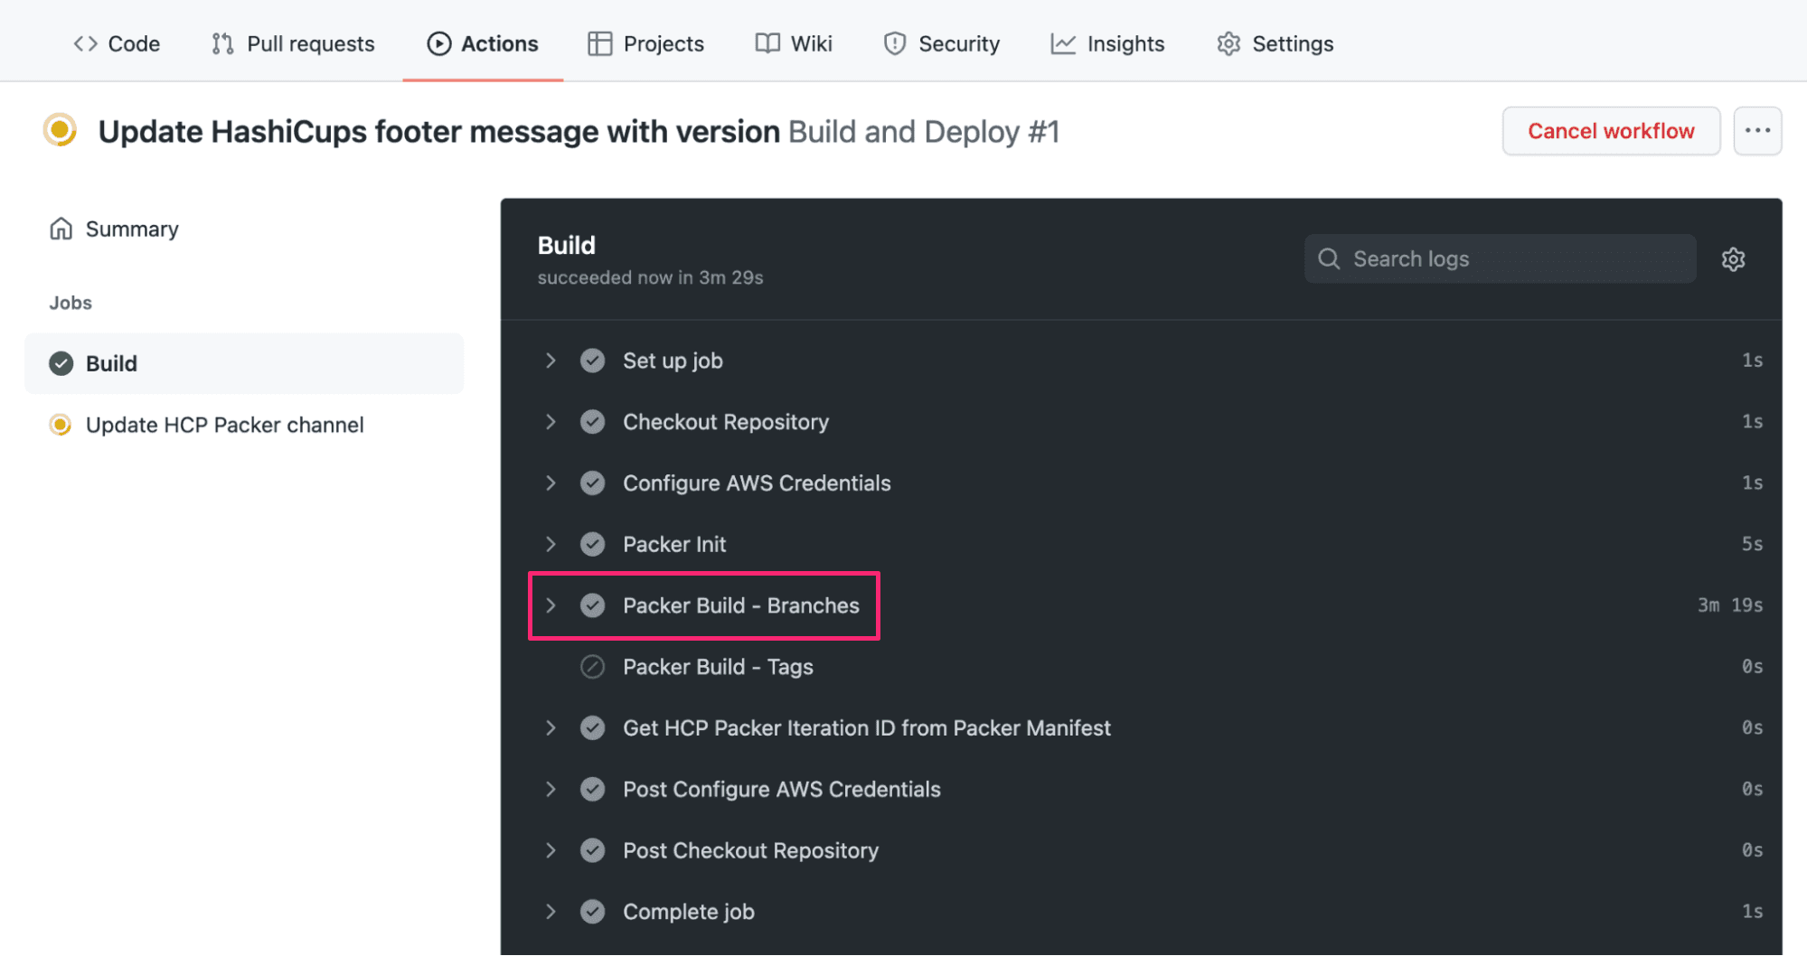Expand the Configure AWS Credentials step

click(x=551, y=483)
